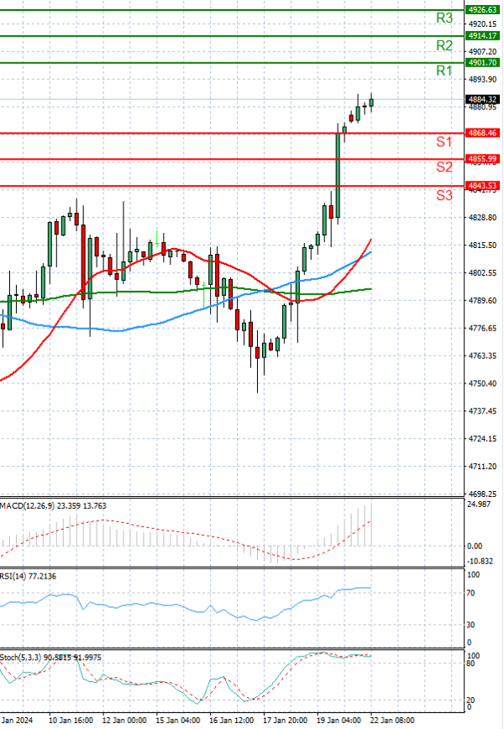
Task: Click the Stoch(5,3,3) indicator label
Action: 50,658
